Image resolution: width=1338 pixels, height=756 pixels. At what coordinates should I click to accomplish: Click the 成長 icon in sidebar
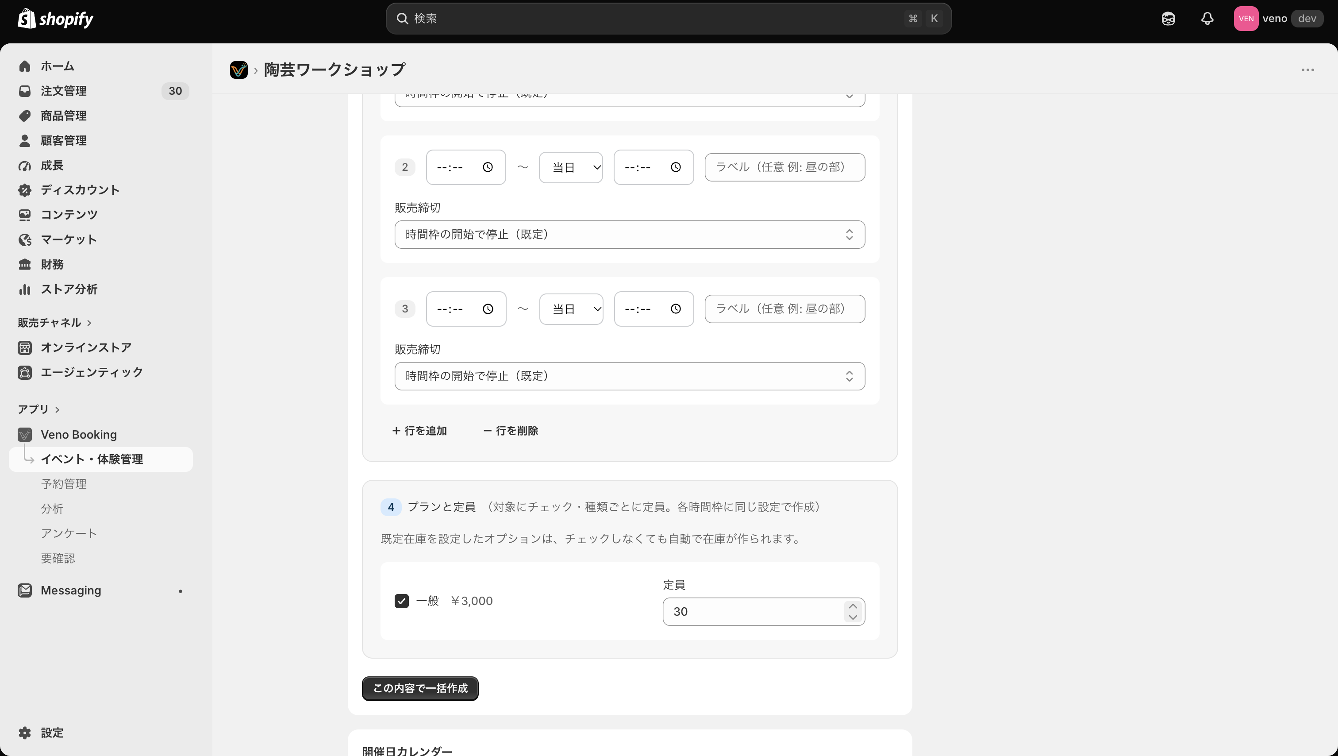pos(24,166)
